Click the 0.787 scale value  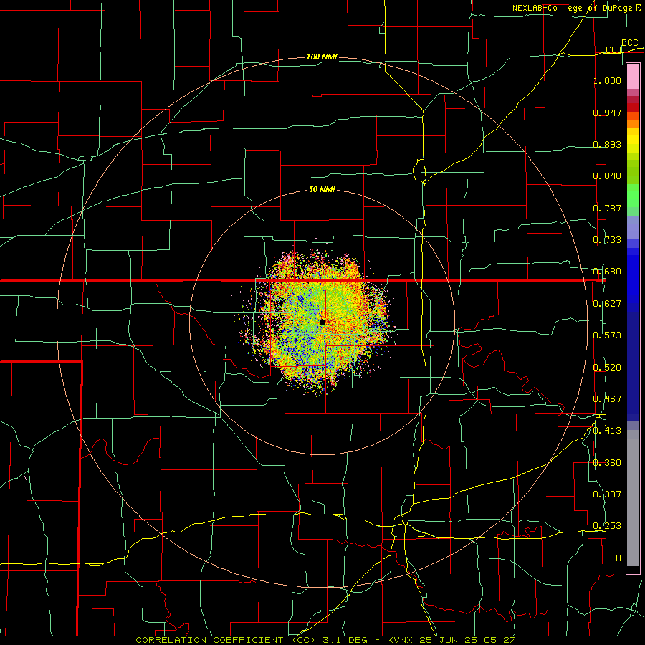pos(607,208)
